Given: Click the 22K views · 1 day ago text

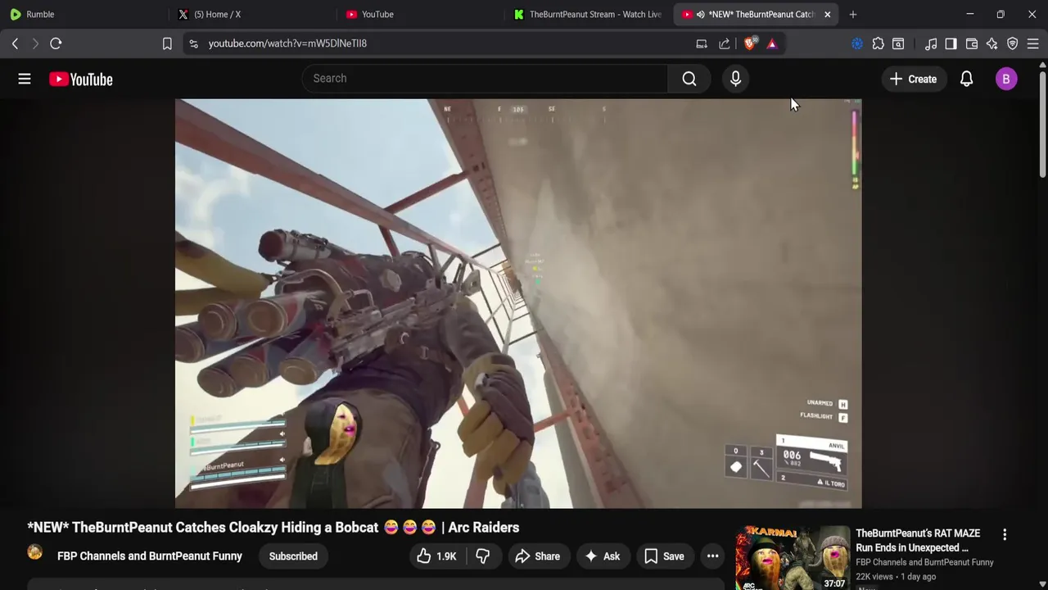Looking at the screenshot, I should [896, 577].
